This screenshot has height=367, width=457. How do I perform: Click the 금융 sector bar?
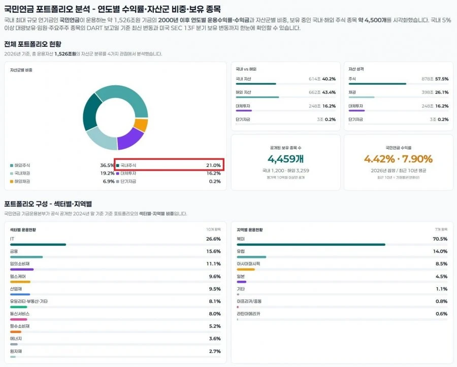tap(26, 257)
